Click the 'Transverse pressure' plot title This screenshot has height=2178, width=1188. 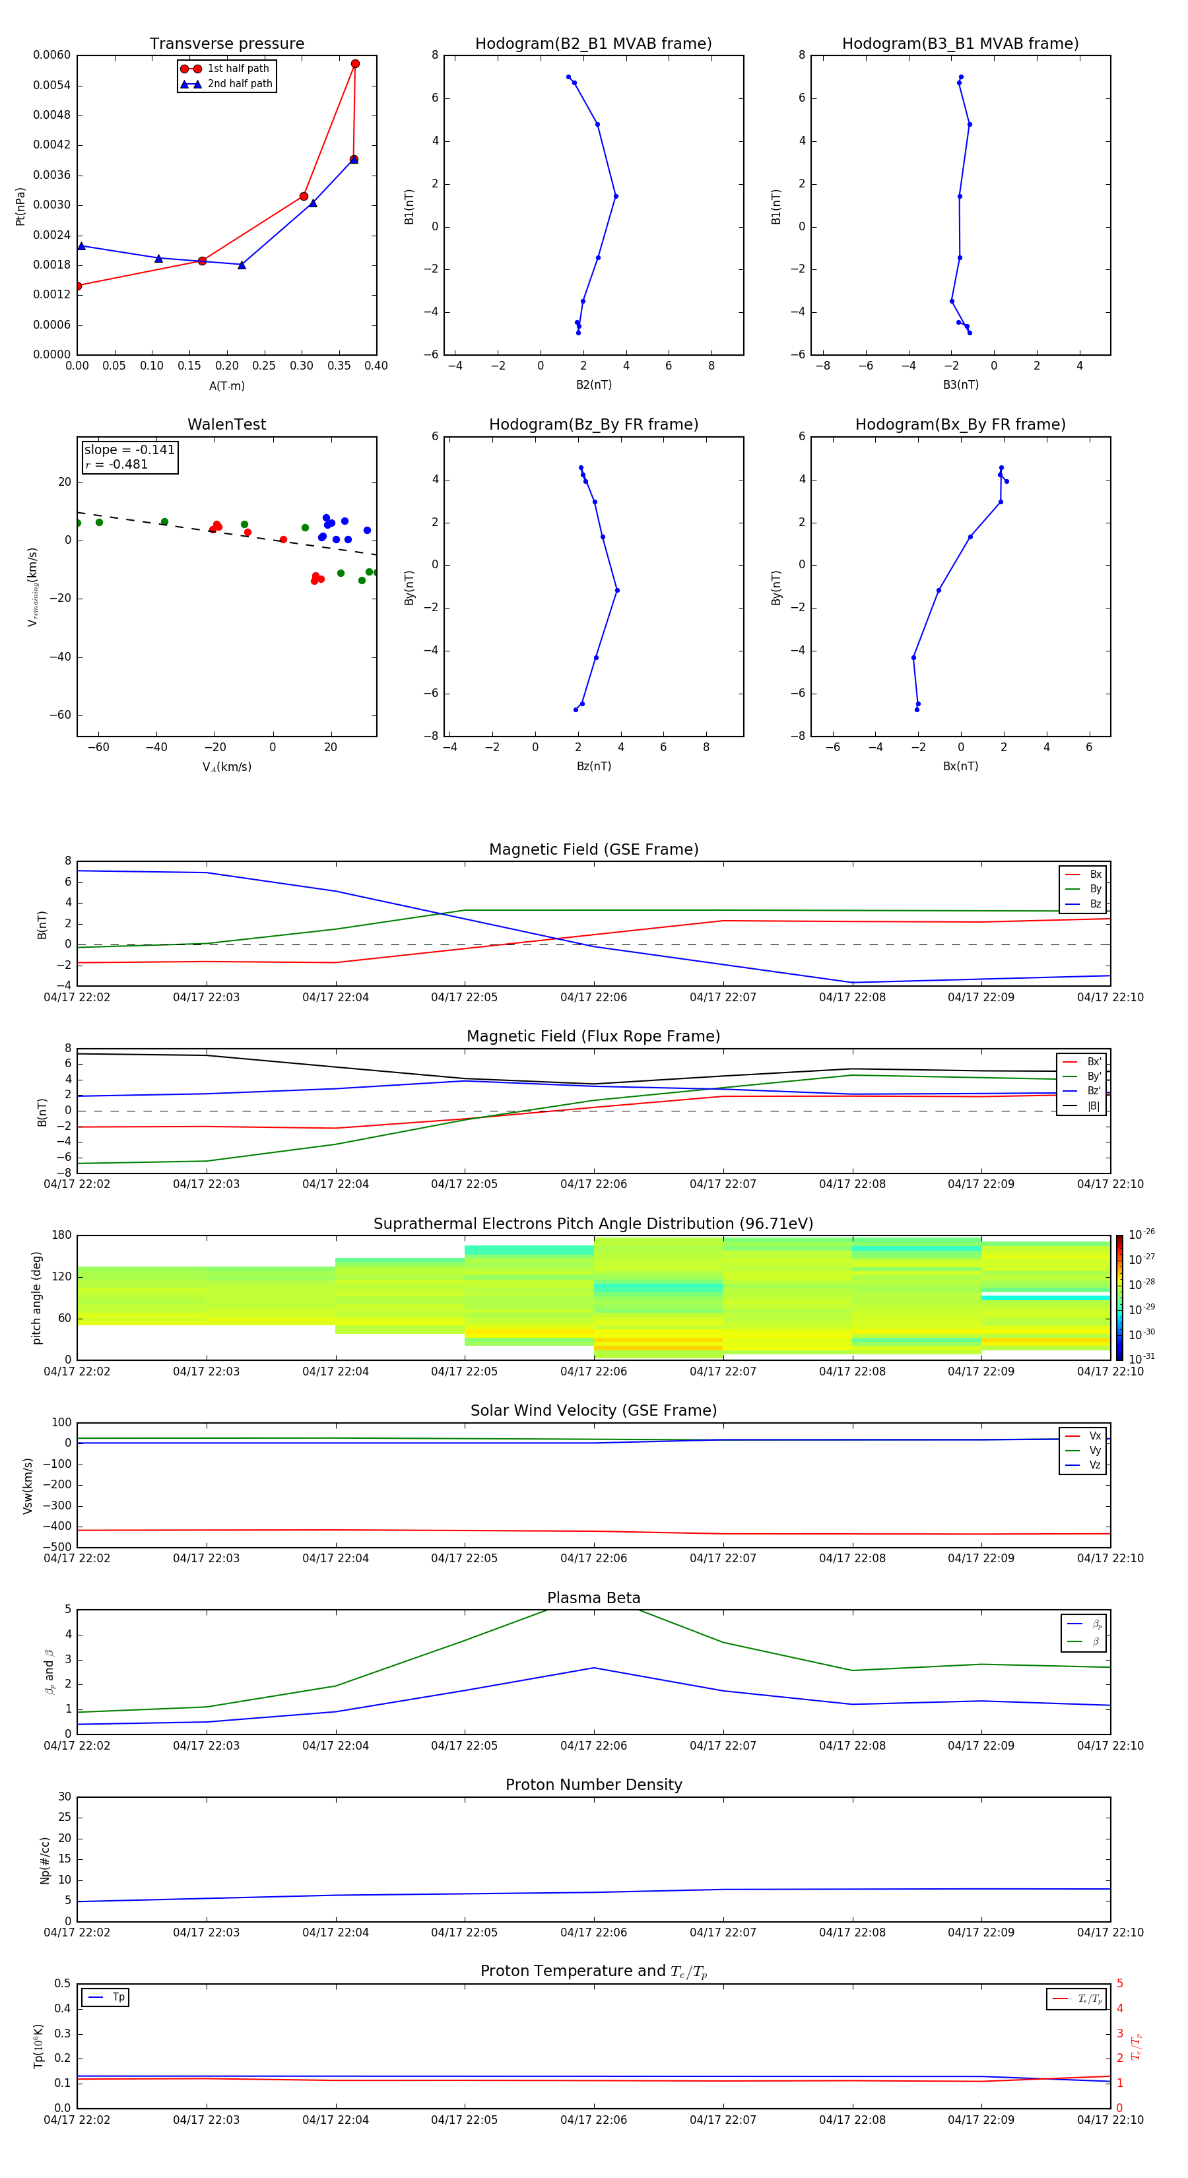226,44
